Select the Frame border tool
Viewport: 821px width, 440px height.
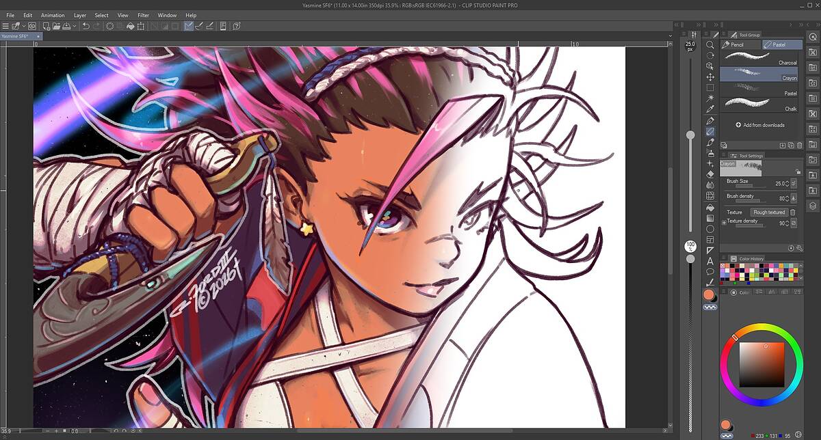710,239
